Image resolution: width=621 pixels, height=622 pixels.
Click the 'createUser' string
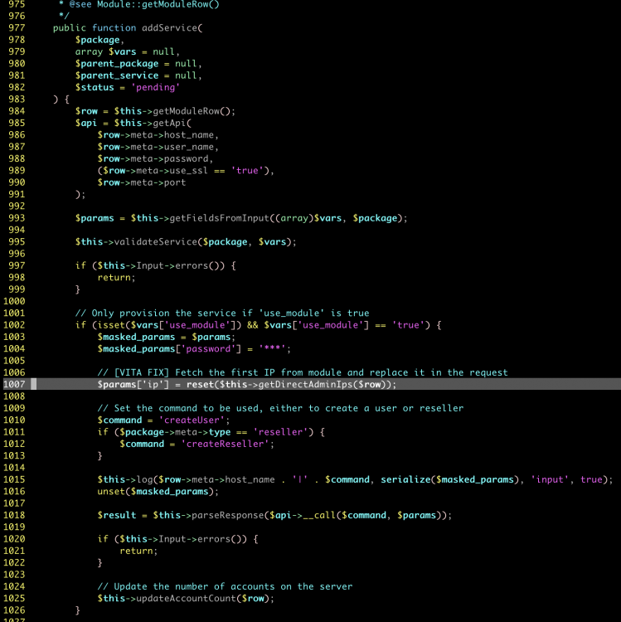tap(192, 420)
